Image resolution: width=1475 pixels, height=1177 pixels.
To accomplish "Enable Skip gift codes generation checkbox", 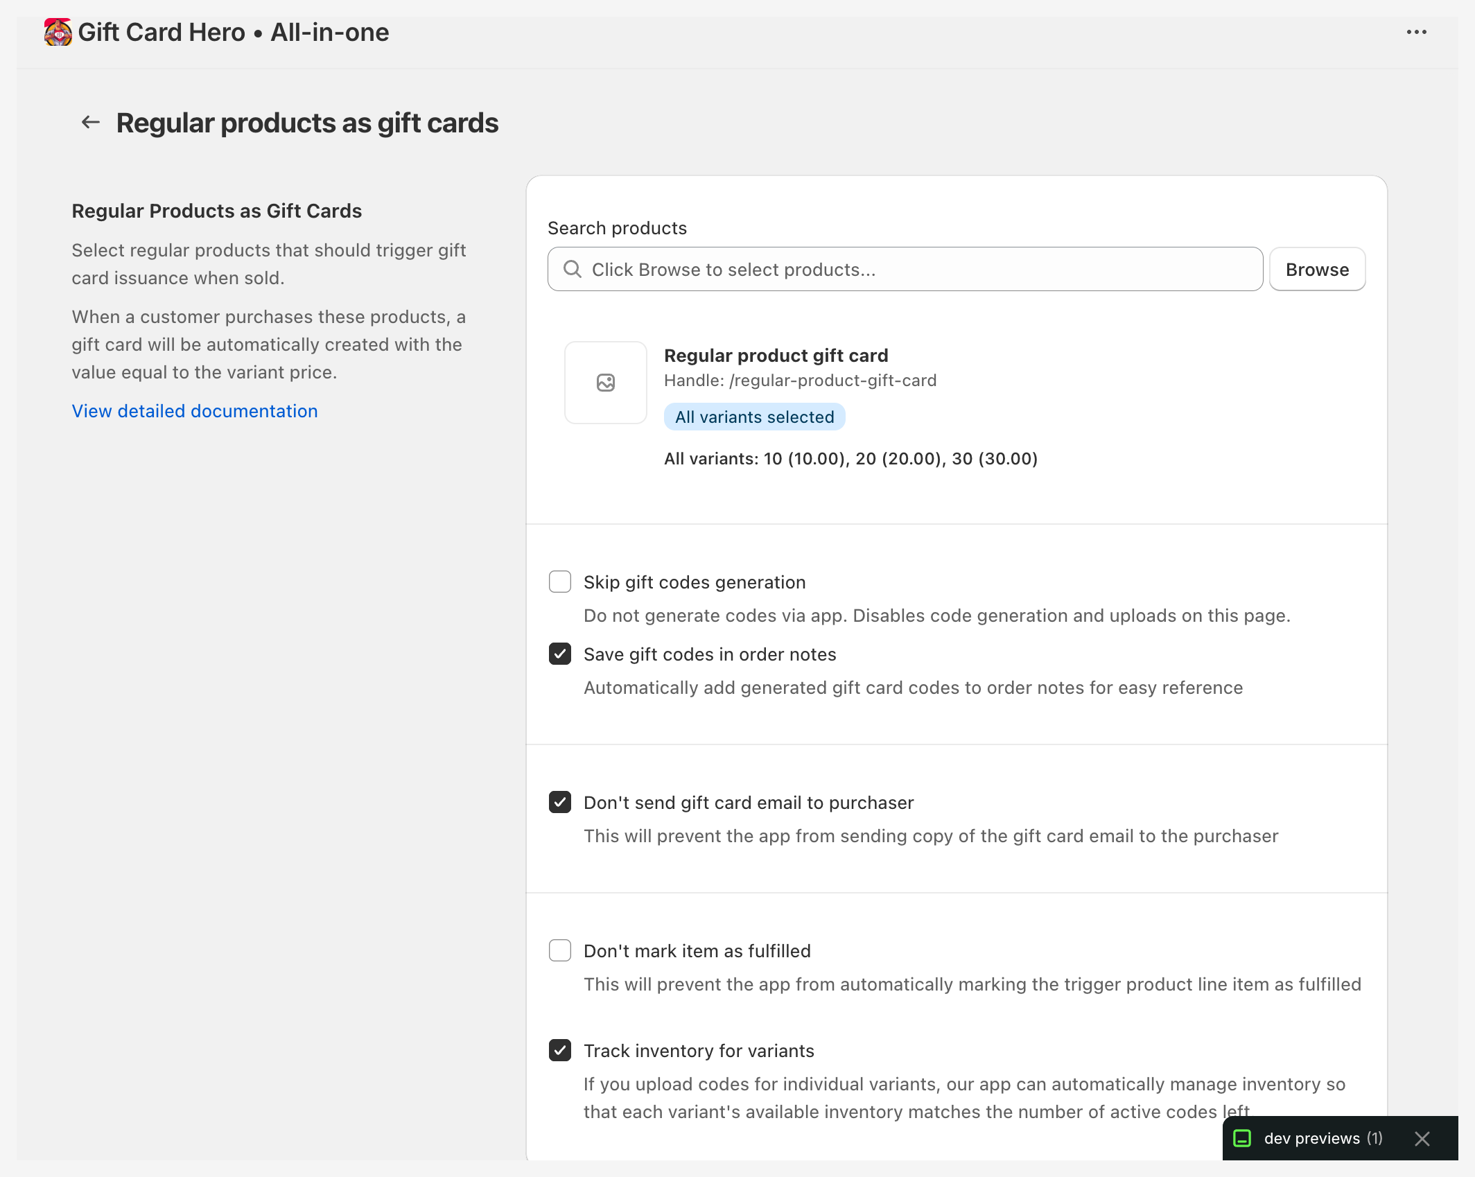I will [559, 582].
